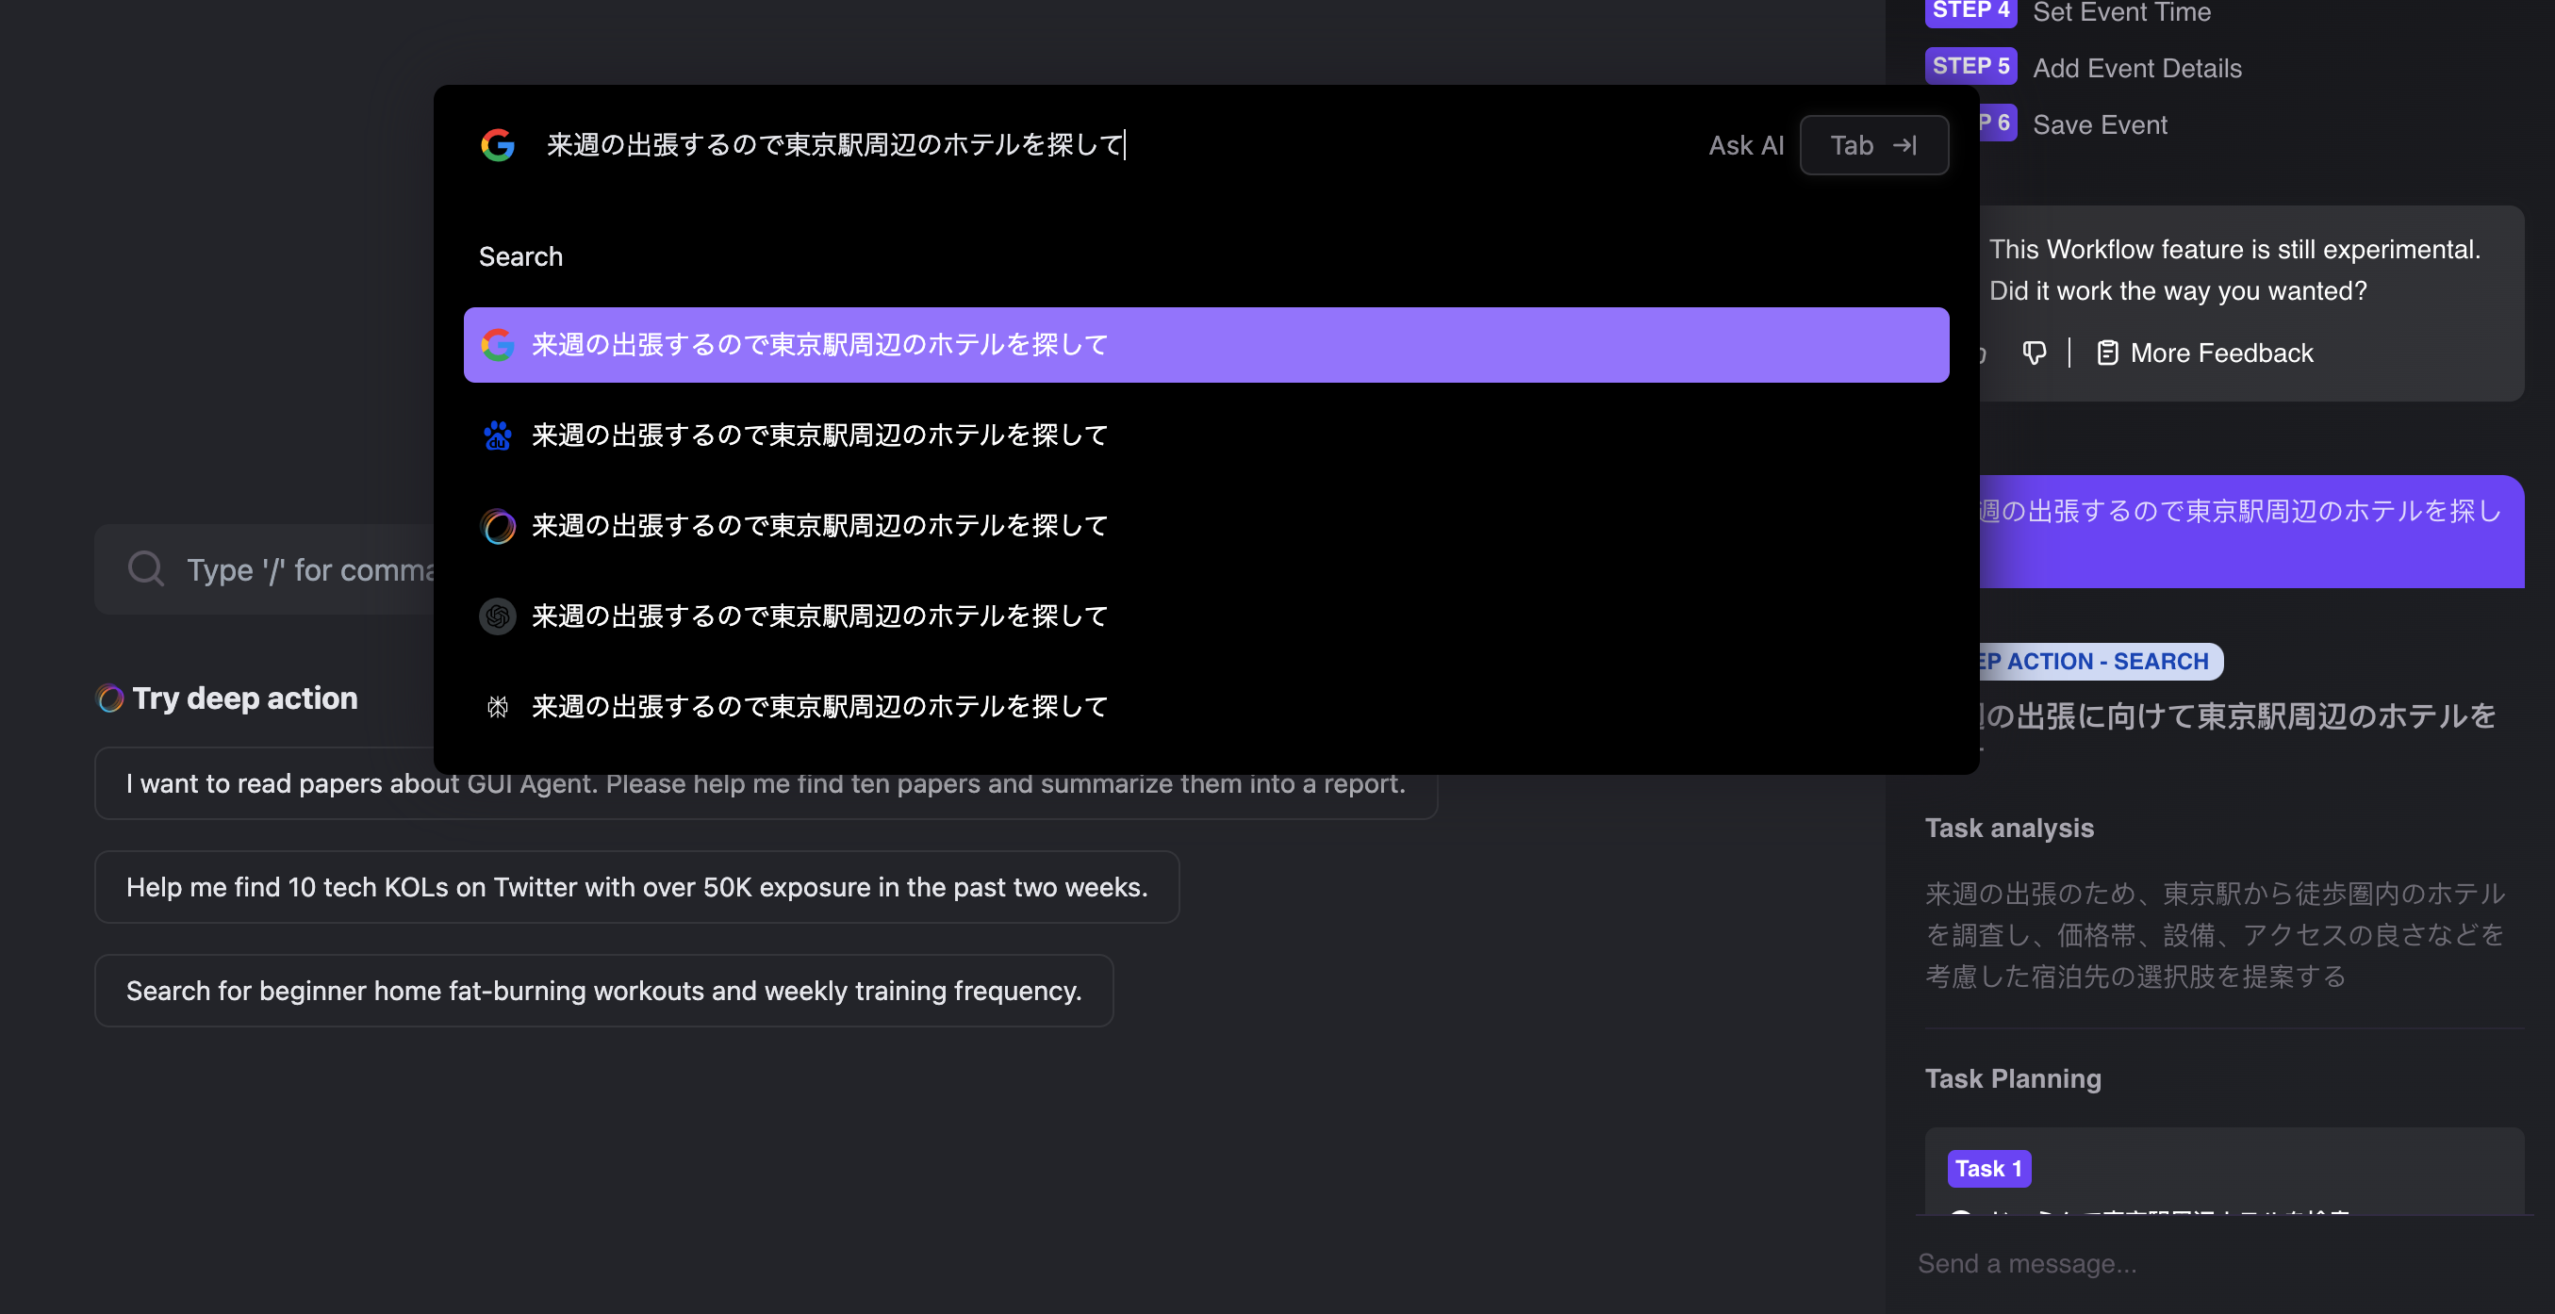Viewport: 2555px width, 1314px height.
Task: Choose the last search option with spark icon
Action: pos(1206,706)
